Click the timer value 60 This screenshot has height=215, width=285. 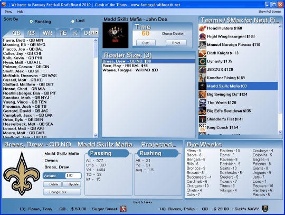tap(145, 33)
